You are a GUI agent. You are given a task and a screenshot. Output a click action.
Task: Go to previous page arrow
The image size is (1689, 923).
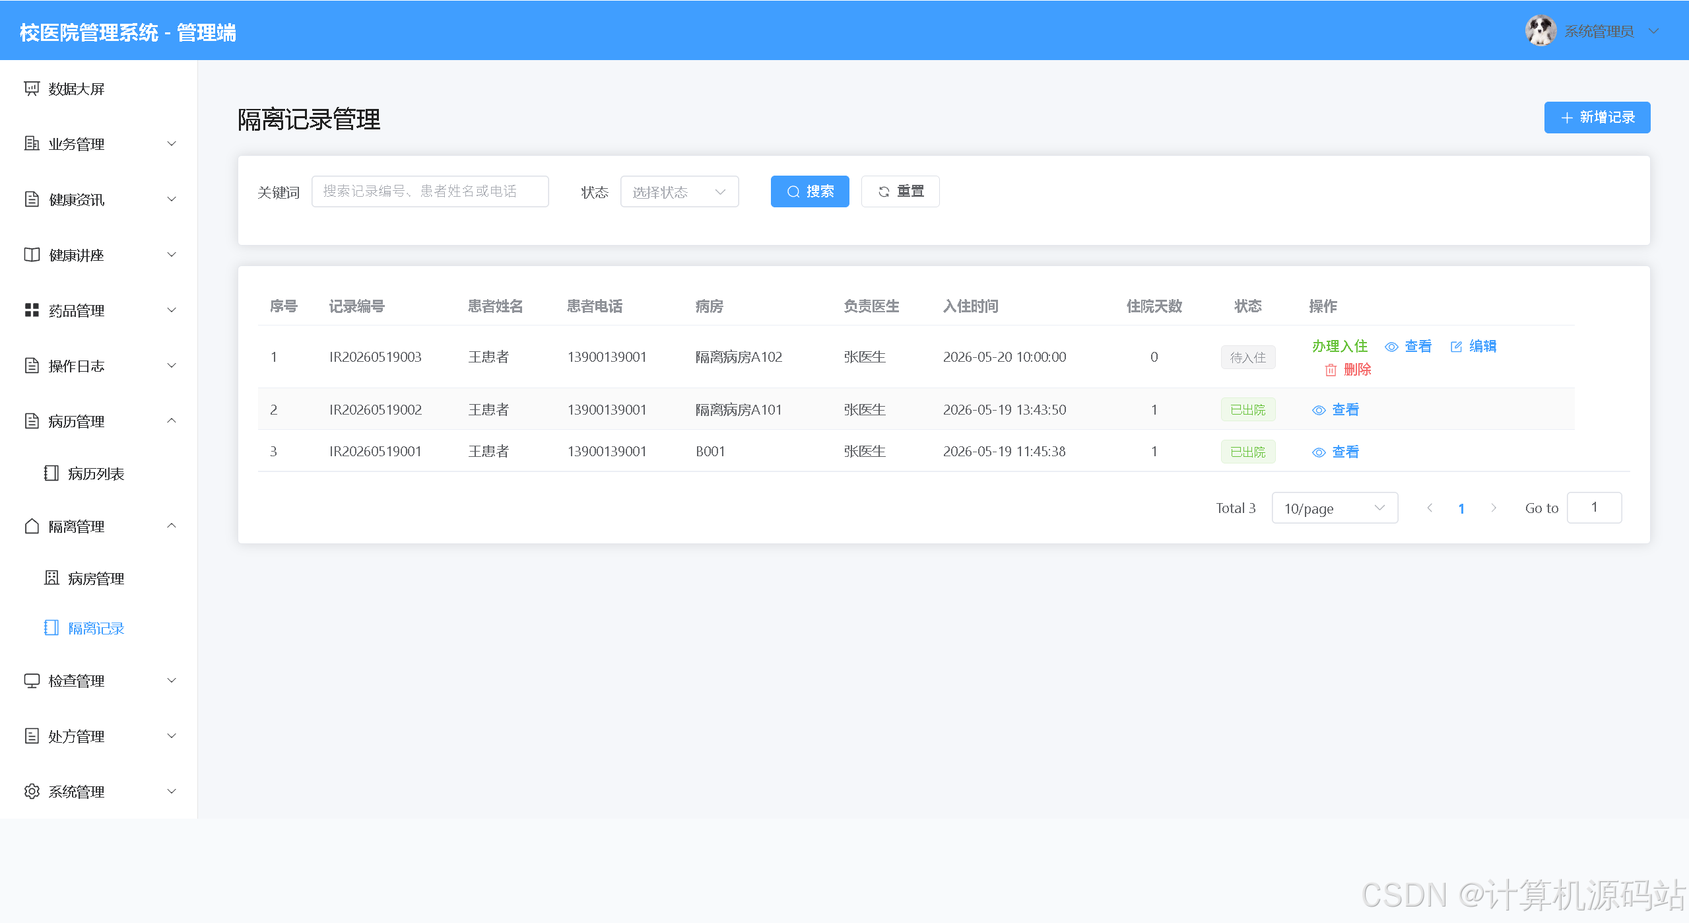pyautogui.click(x=1430, y=508)
